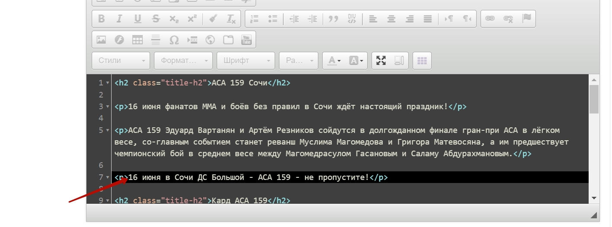Maximize the editor with the fullscreen icon
This screenshot has width=612, height=227.
pos(381,61)
